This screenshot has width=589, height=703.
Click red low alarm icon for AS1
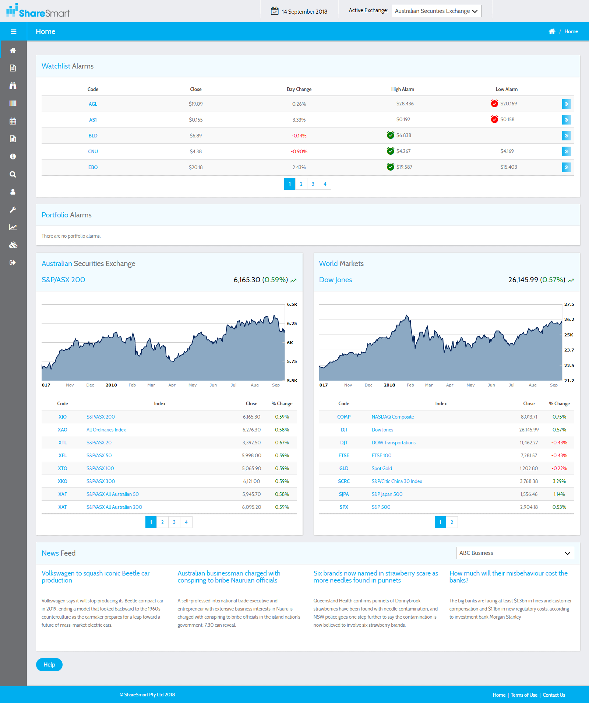click(x=494, y=119)
